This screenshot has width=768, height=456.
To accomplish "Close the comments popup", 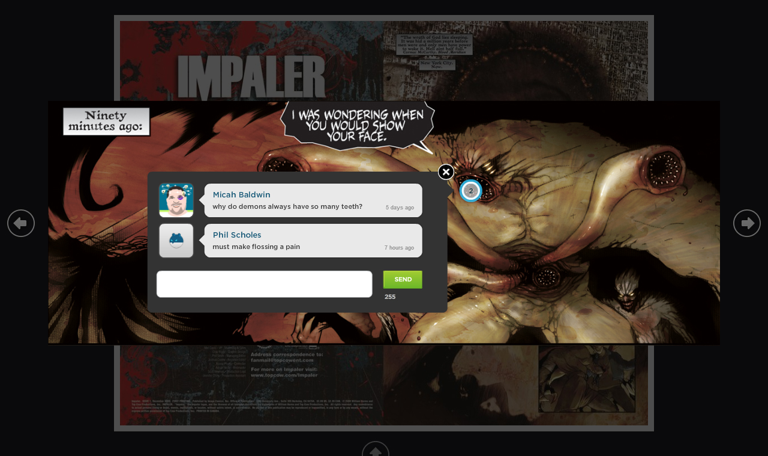I will pos(446,172).
